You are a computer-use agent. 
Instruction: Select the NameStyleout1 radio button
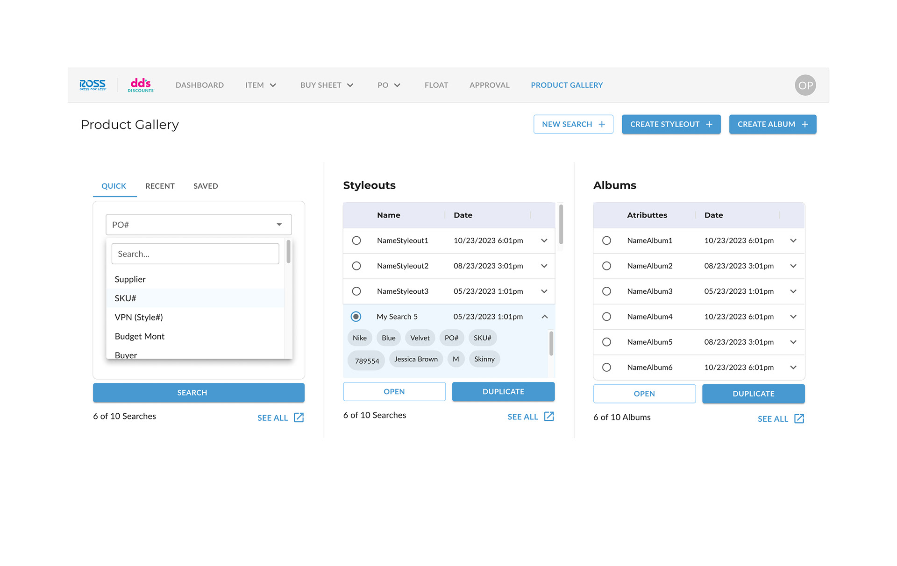(356, 241)
